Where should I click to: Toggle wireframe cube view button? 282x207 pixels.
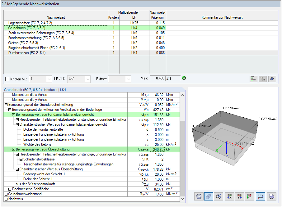tap(199, 196)
